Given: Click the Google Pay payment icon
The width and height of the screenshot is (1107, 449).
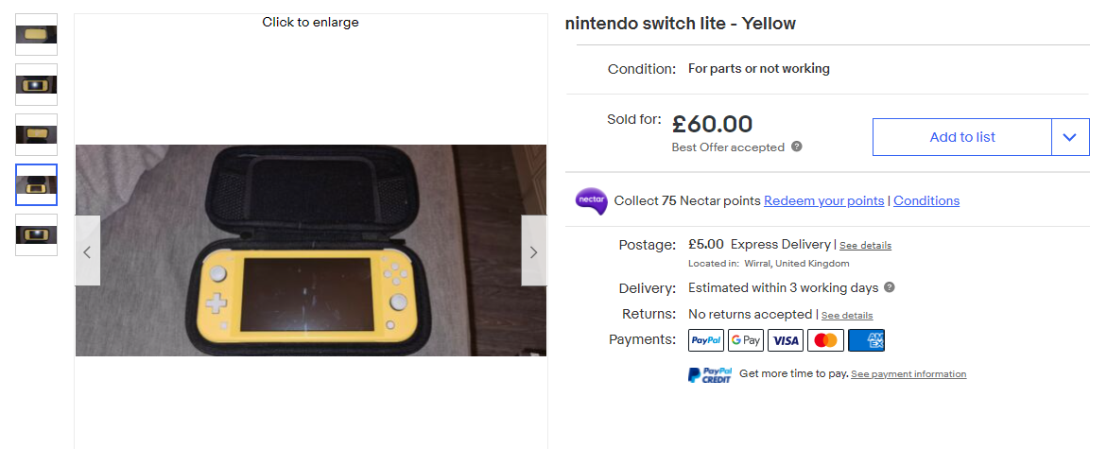Looking at the screenshot, I should pyautogui.click(x=746, y=340).
